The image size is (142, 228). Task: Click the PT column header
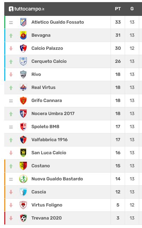click(x=118, y=9)
